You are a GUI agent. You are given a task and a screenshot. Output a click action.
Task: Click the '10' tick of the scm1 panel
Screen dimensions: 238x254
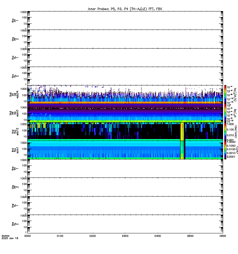[25, 155]
